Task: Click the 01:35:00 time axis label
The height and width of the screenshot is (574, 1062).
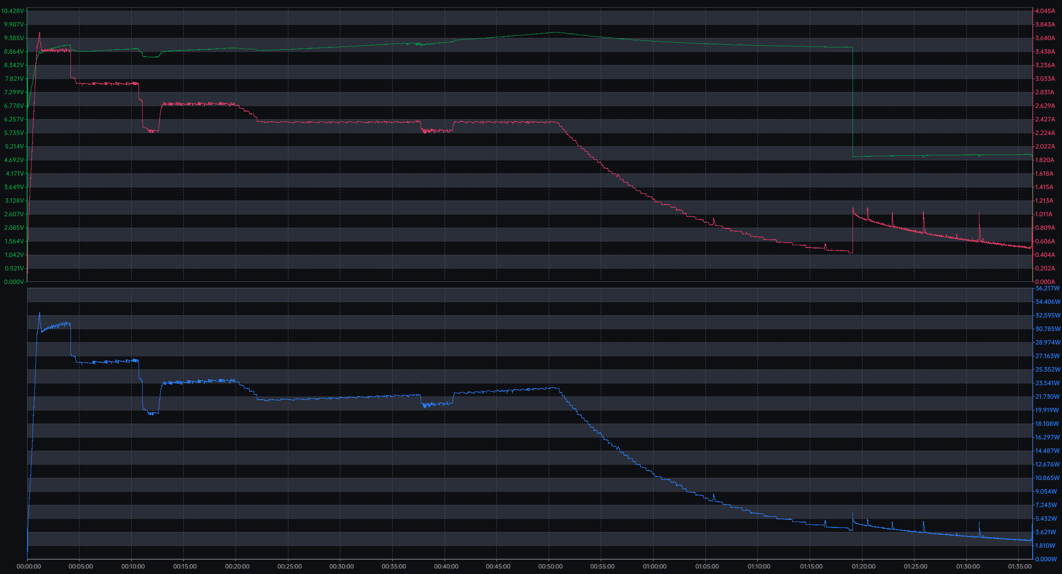Action: click(1020, 566)
